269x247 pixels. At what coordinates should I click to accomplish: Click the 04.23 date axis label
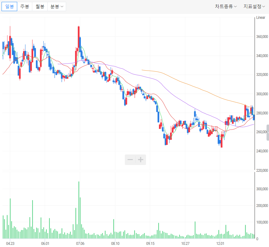pyautogui.click(x=10, y=243)
